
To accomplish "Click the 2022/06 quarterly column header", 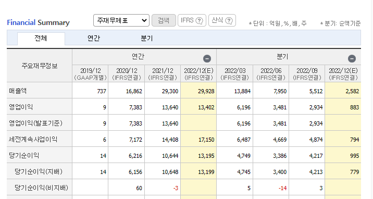I will [271, 73].
